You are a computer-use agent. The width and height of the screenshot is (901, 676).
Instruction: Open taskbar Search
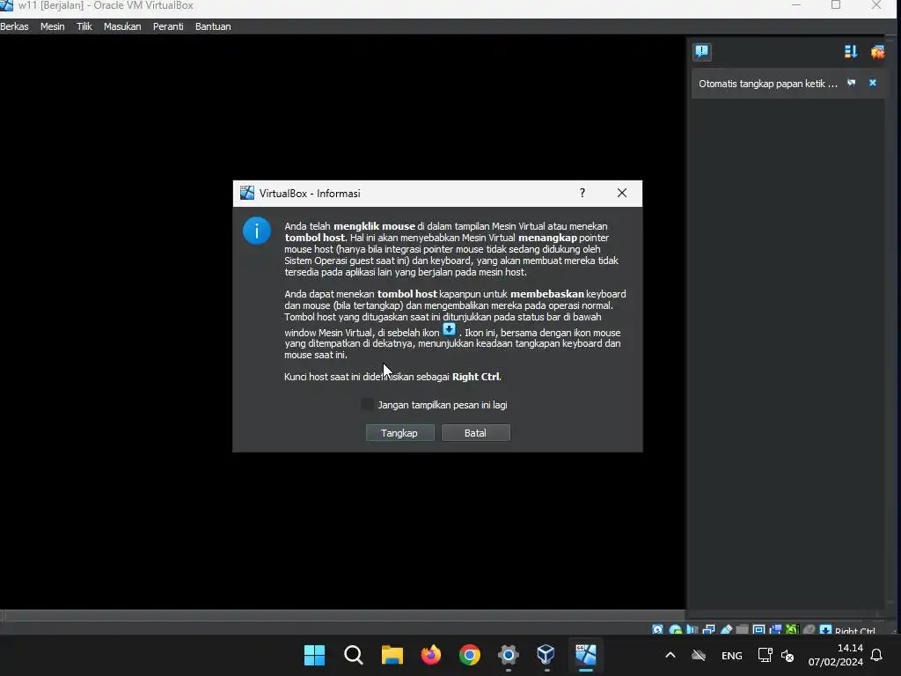(x=354, y=655)
